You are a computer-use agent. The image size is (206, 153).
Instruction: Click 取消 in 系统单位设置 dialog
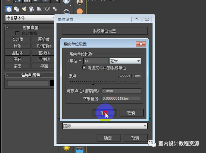click(131, 113)
